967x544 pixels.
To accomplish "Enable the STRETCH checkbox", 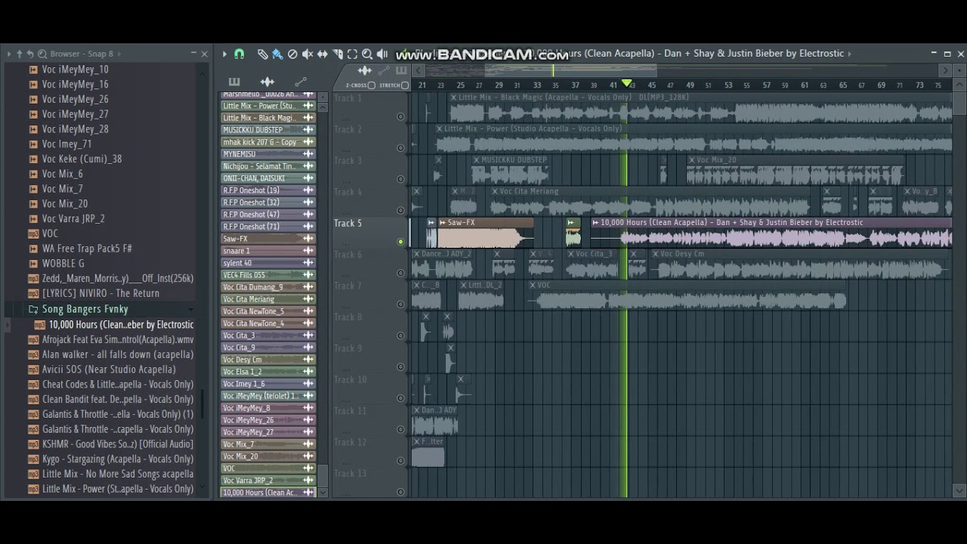I will click(405, 85).
